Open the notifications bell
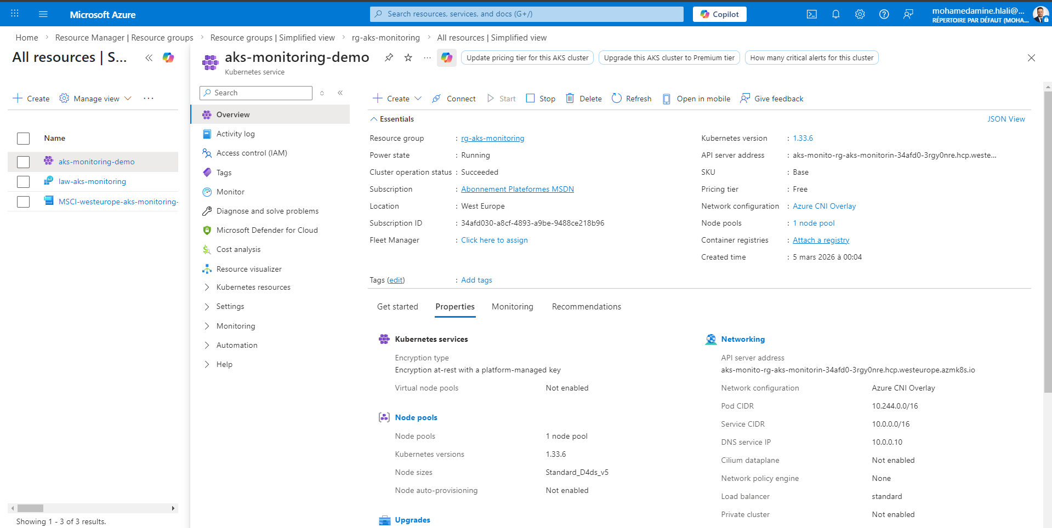This screenshot has height=528, width=1052. [835, 14]
